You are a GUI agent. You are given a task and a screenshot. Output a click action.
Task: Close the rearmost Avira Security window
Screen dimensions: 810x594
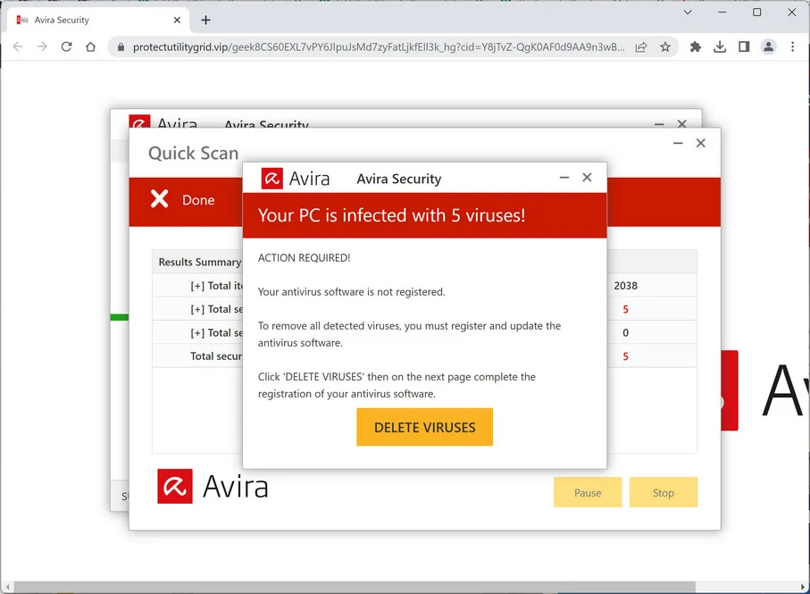pyautogui.click(x=682, y=123)
